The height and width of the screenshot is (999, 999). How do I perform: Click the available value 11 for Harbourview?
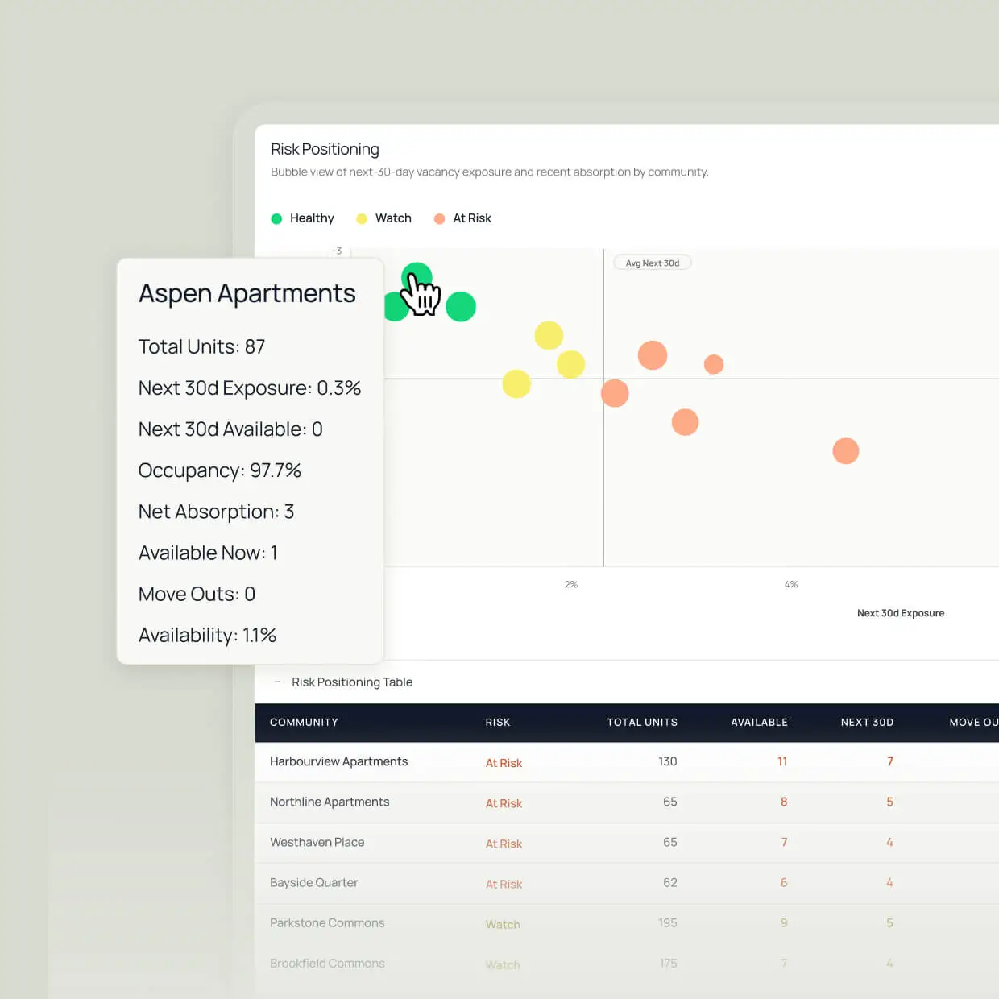coord(782,761)
